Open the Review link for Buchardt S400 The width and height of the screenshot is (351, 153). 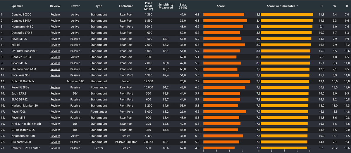click(55, 142)
